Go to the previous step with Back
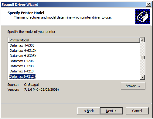 [x=89, y=111]
